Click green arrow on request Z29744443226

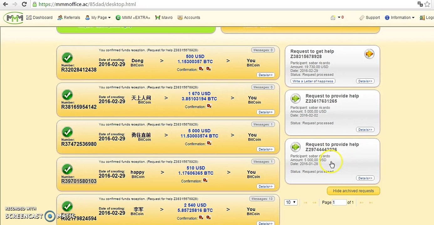coord(295,147)
